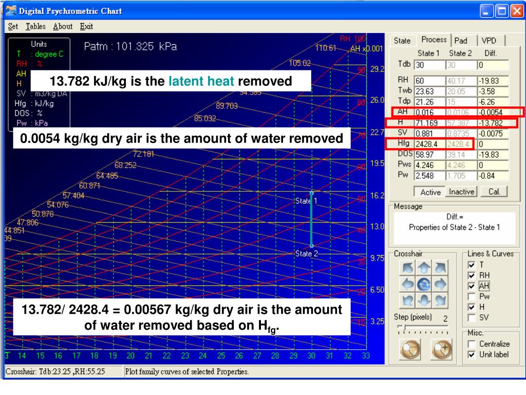Screen dimensions: 526x395
Task: Enable the Pw lines checkbox
Action: point(472,297)
